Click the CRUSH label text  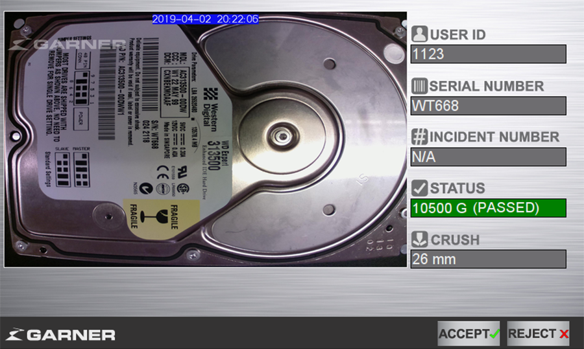click(455, 240)
